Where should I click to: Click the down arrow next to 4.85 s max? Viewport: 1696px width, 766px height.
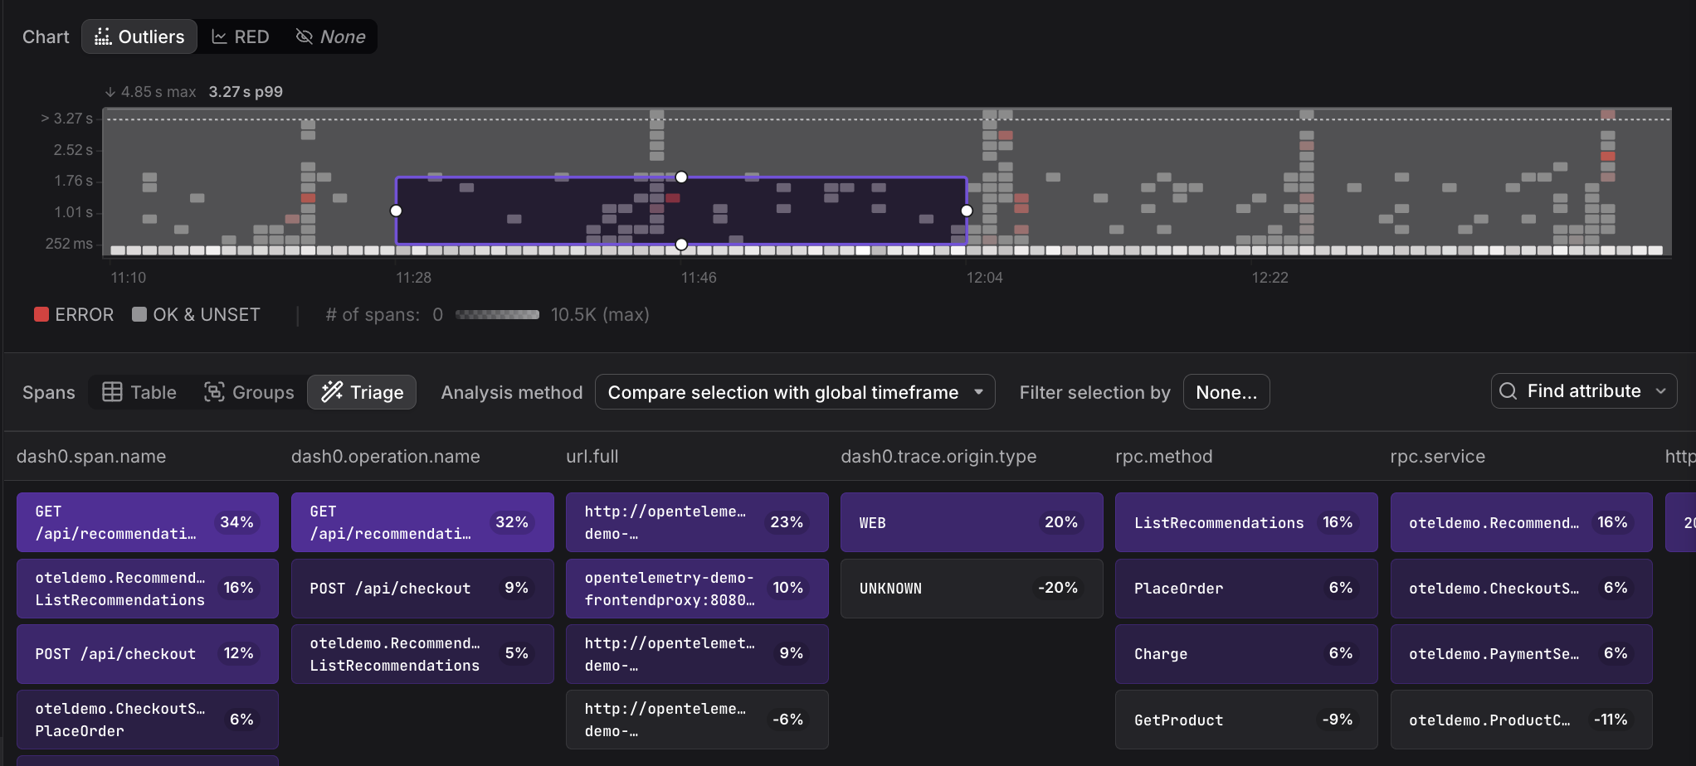tap(110, 92)
